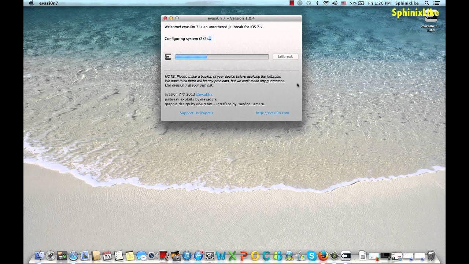Open the Wi-Fi status menu

pos(326,3)
